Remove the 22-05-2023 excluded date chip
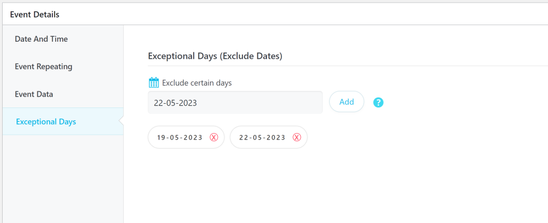This screenshot has width=548, height=223. coord(297,137)
